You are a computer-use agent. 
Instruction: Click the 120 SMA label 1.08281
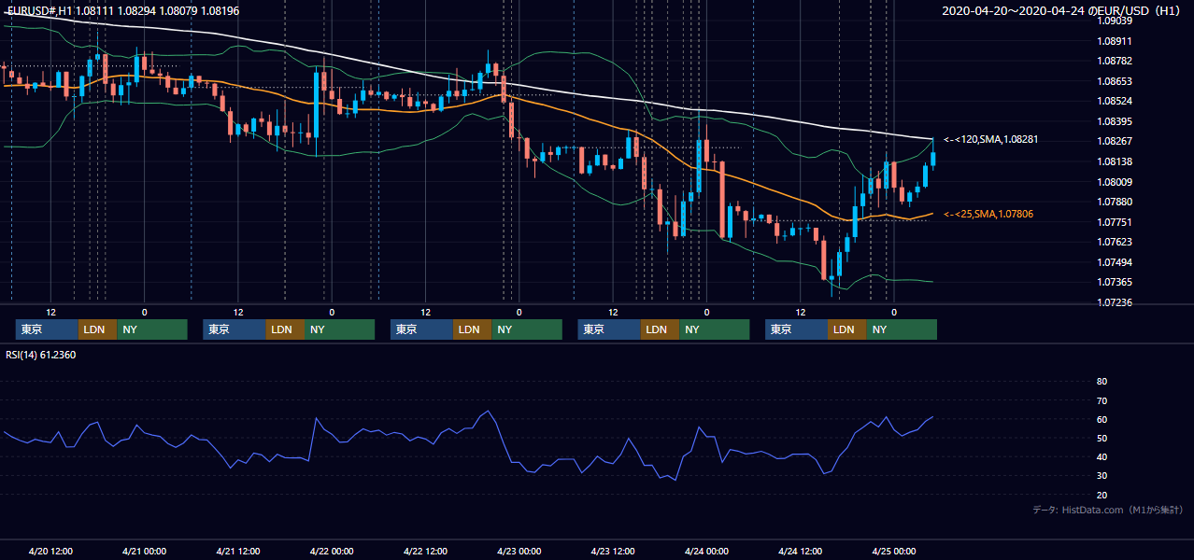coord(990,139)
